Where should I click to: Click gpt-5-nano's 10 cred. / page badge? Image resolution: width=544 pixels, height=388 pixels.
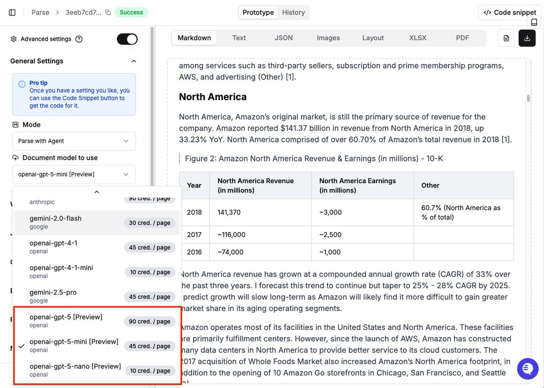pyautogui.click(x=150, y=371)
